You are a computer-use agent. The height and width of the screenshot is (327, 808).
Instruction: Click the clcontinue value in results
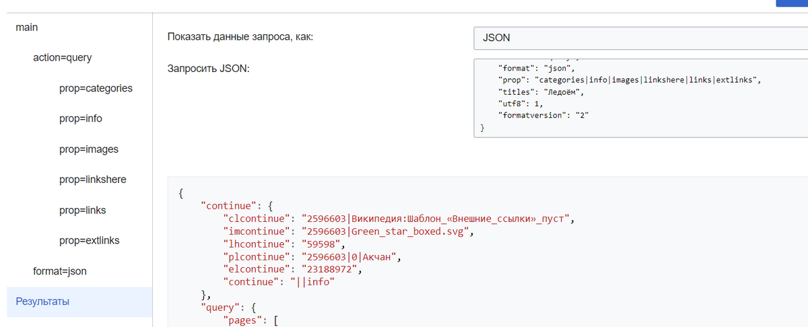pos(436,219)
